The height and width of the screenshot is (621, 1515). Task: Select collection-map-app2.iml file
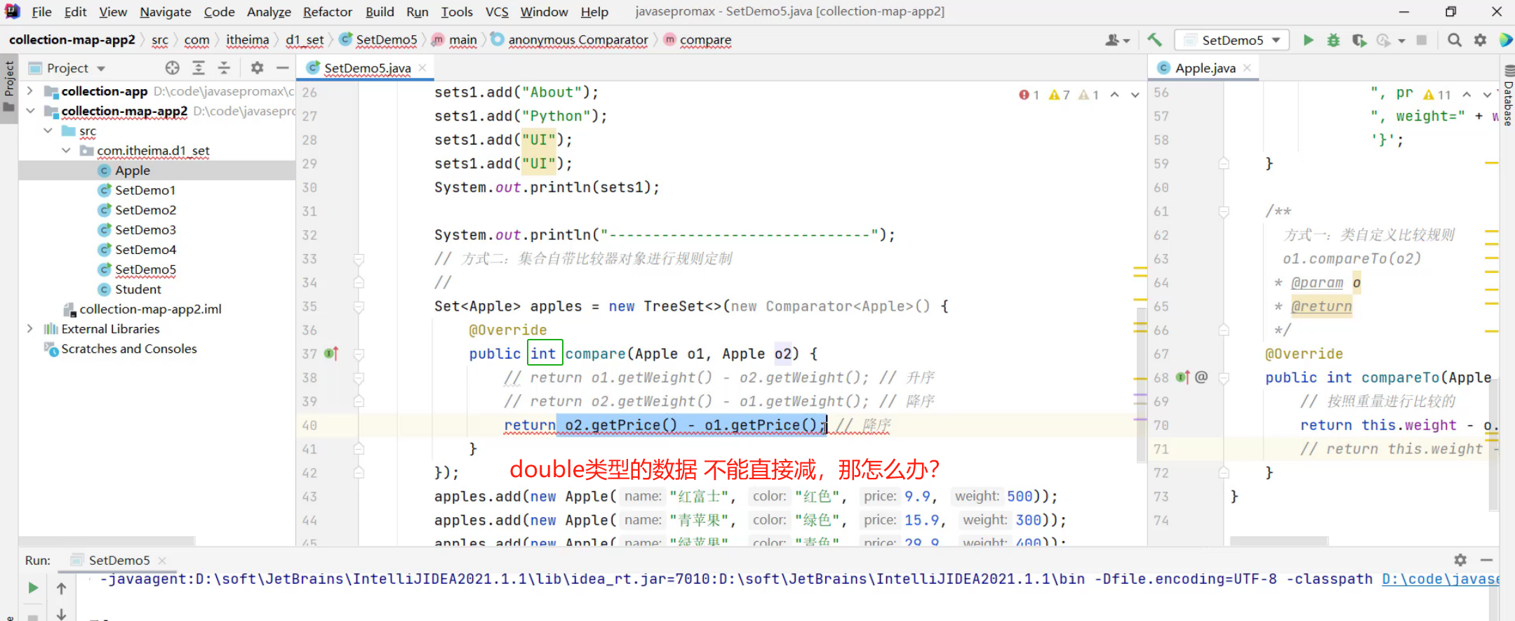point(150,309)
